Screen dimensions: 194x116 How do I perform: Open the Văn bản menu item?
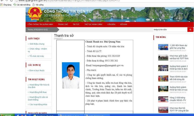[111, 24]
